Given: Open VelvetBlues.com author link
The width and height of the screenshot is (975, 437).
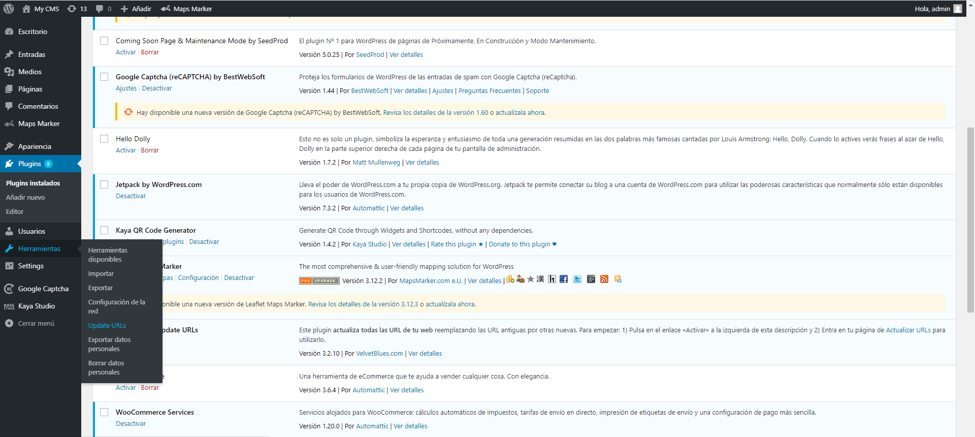Looking at the screenshot, I should pos(379,354).
